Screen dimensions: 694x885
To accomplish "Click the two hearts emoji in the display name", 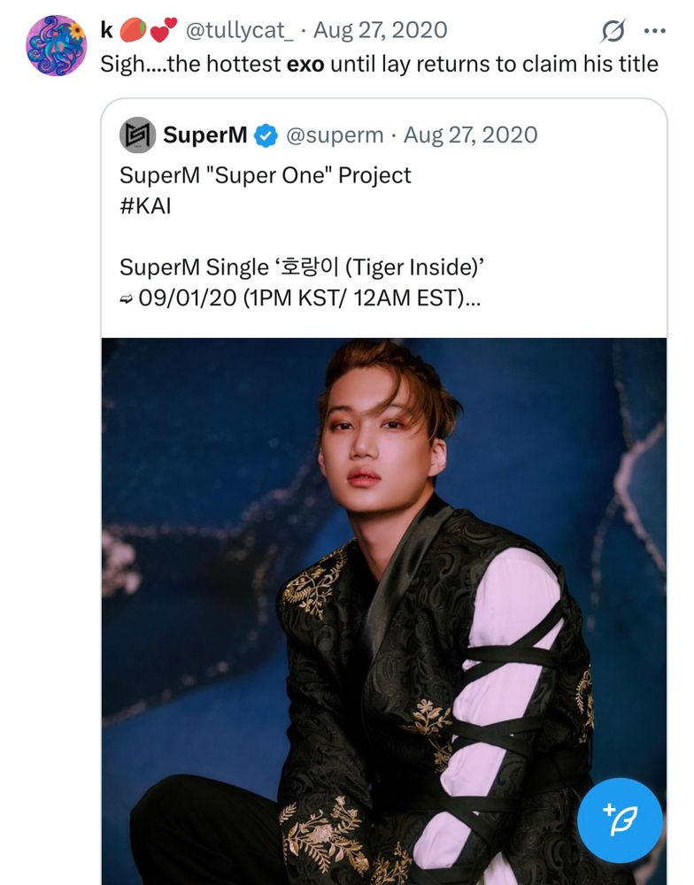I will click(162, 30).
